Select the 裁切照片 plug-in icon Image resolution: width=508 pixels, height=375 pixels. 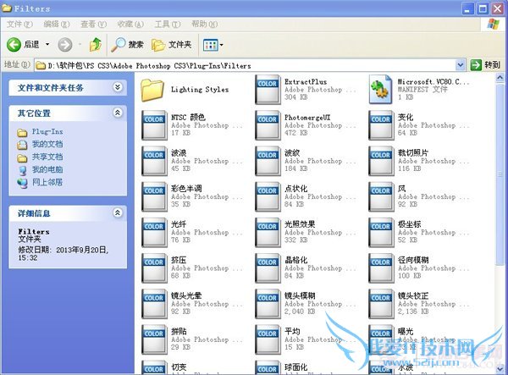pos(381,161)
